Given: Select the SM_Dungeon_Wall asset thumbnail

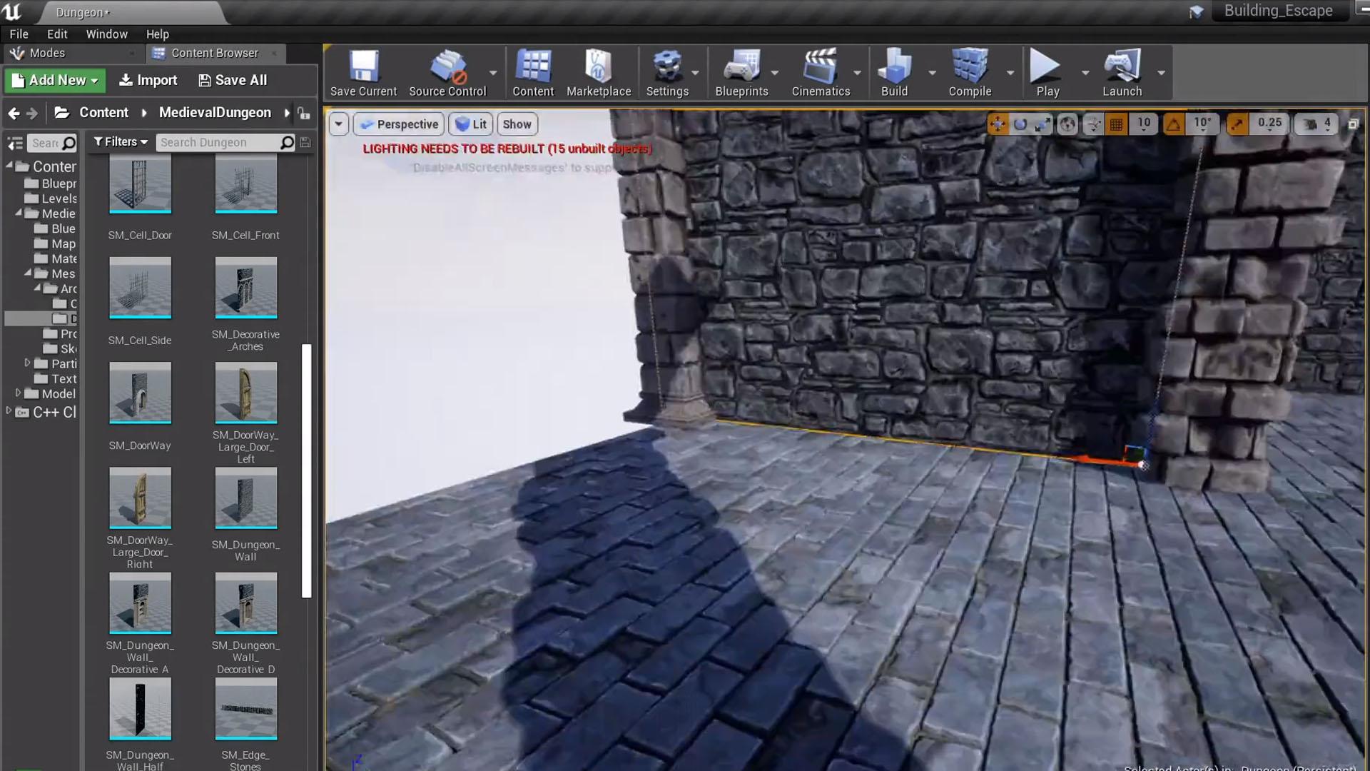Looking at the screenshot, I should coord(245,498).
